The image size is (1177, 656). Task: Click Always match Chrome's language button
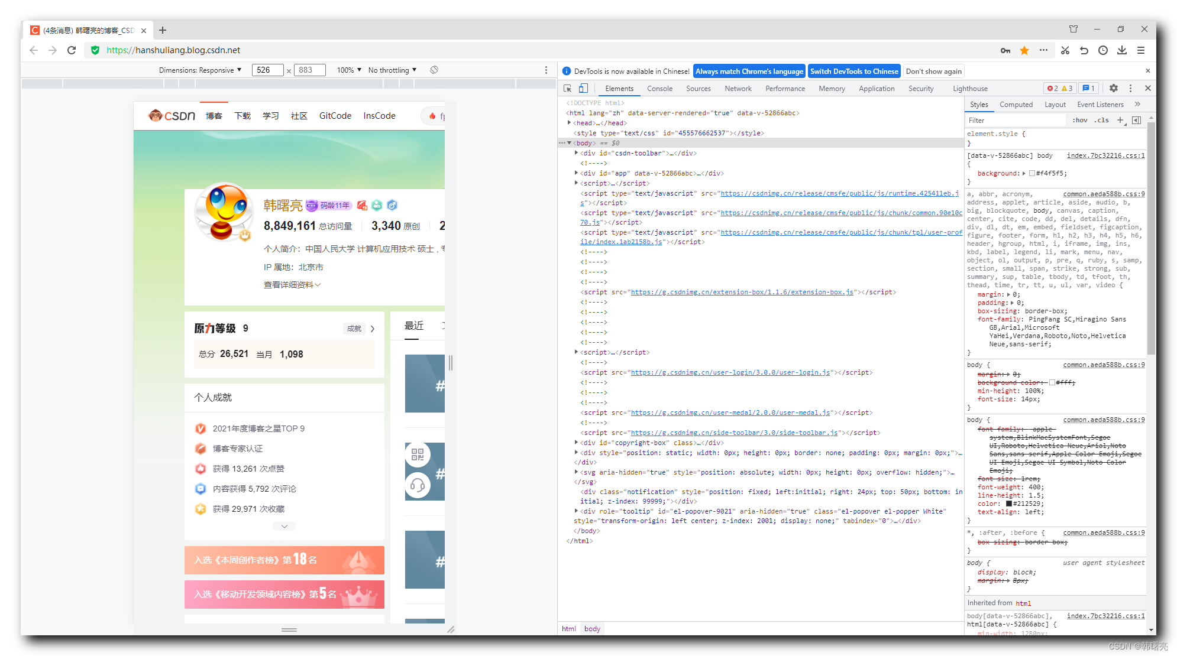click(x=749, y=71)
